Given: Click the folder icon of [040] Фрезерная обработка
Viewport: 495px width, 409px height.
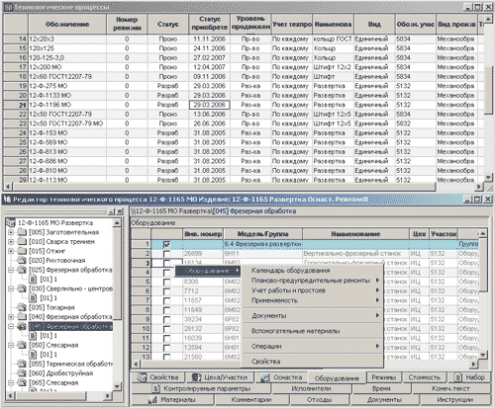Looking at the screenshot, I should pos(22,317).
